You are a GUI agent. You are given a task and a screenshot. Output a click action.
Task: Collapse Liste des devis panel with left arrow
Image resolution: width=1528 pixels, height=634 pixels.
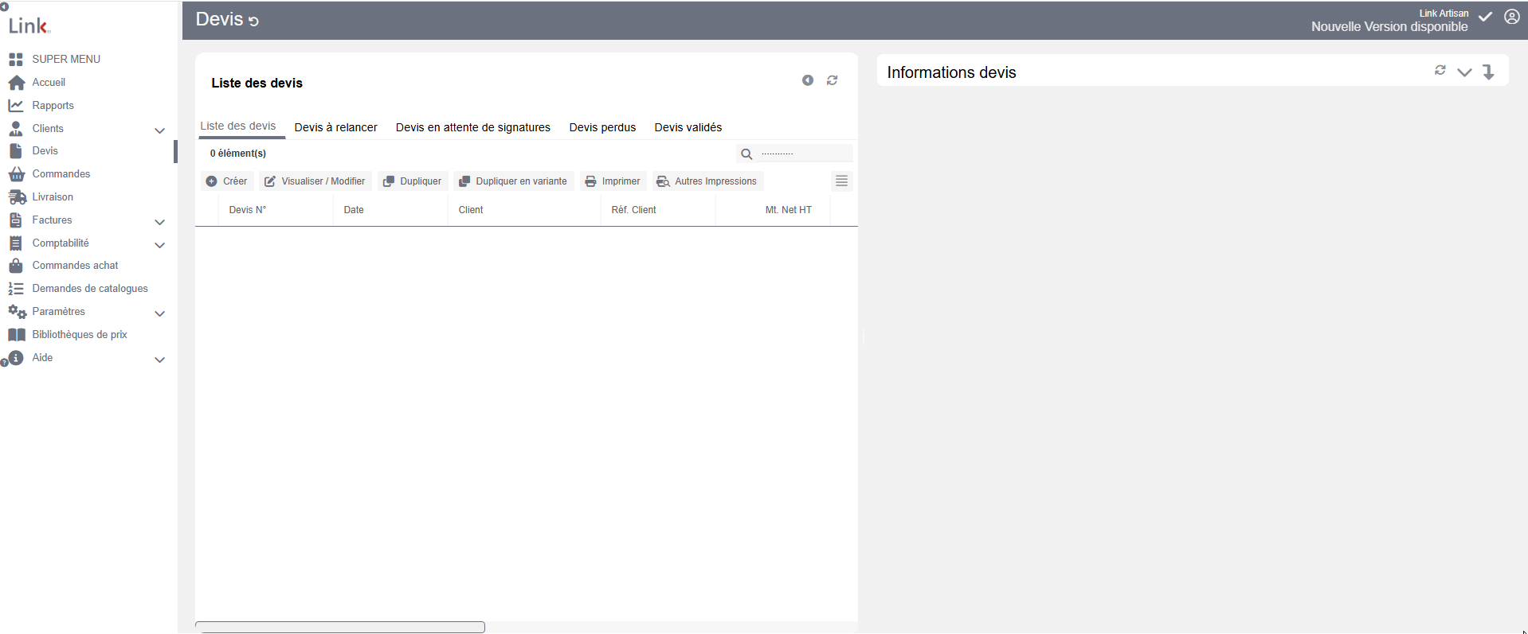pos(808,80)
